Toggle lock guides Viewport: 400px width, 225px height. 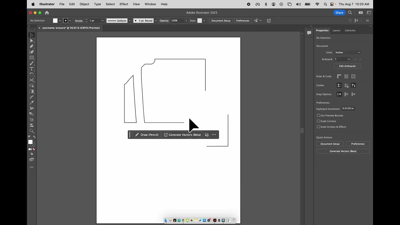tap(346, 85)
